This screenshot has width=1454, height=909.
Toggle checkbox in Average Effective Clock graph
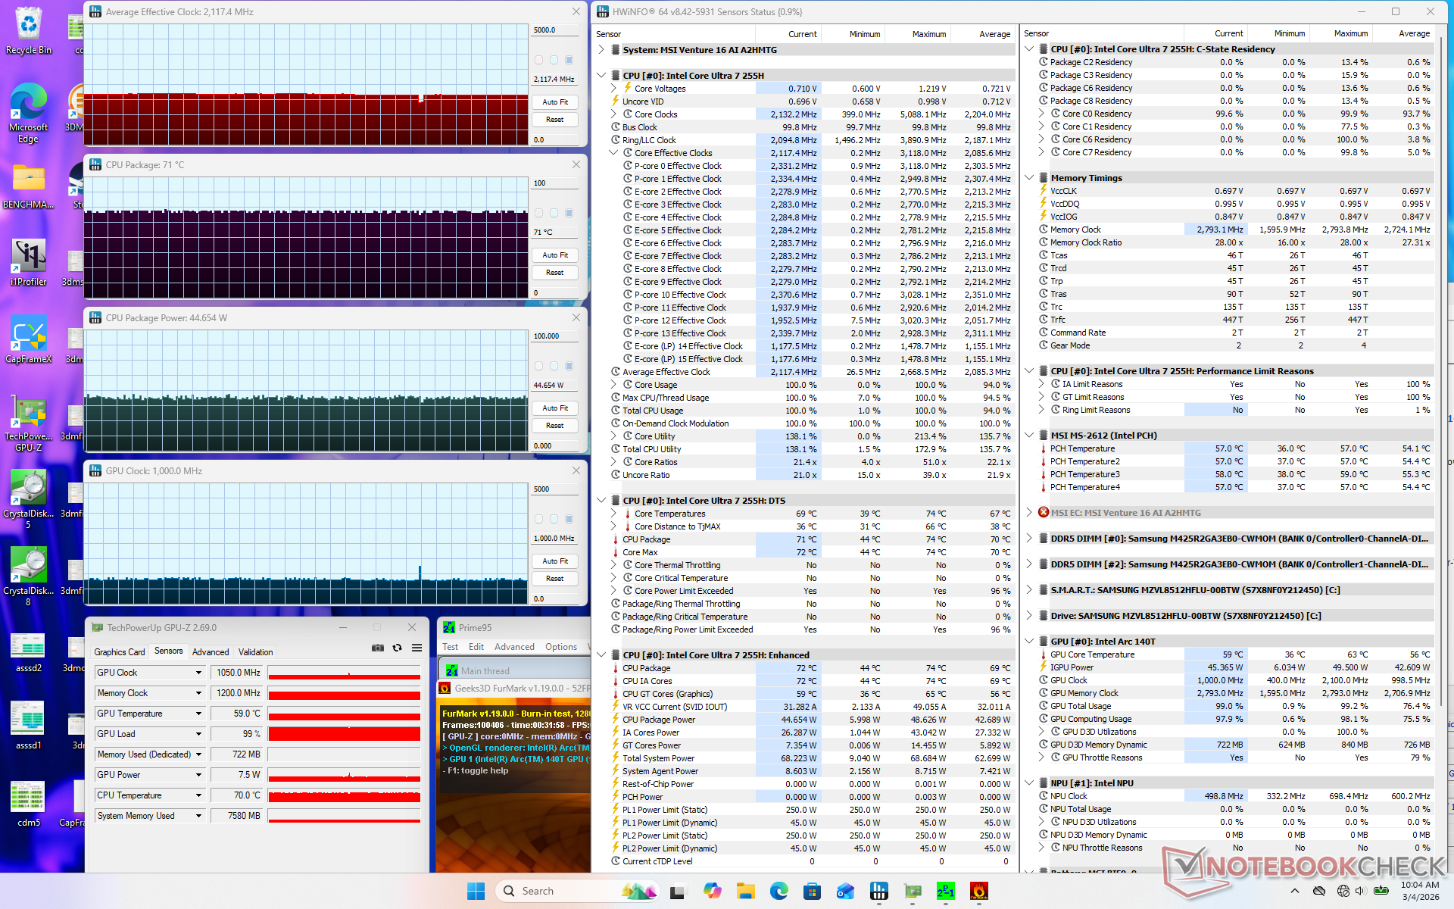coord(569,60)
